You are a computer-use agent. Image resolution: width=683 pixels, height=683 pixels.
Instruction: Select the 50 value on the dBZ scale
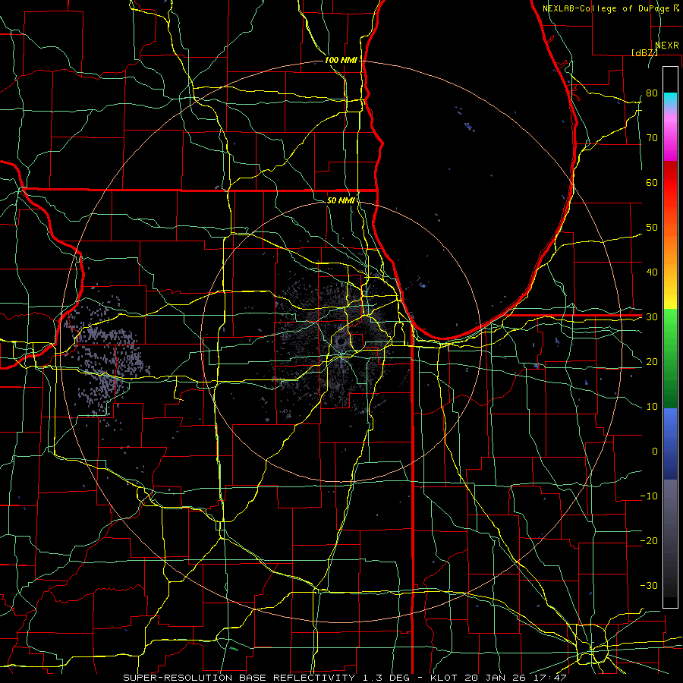[652, 228]
